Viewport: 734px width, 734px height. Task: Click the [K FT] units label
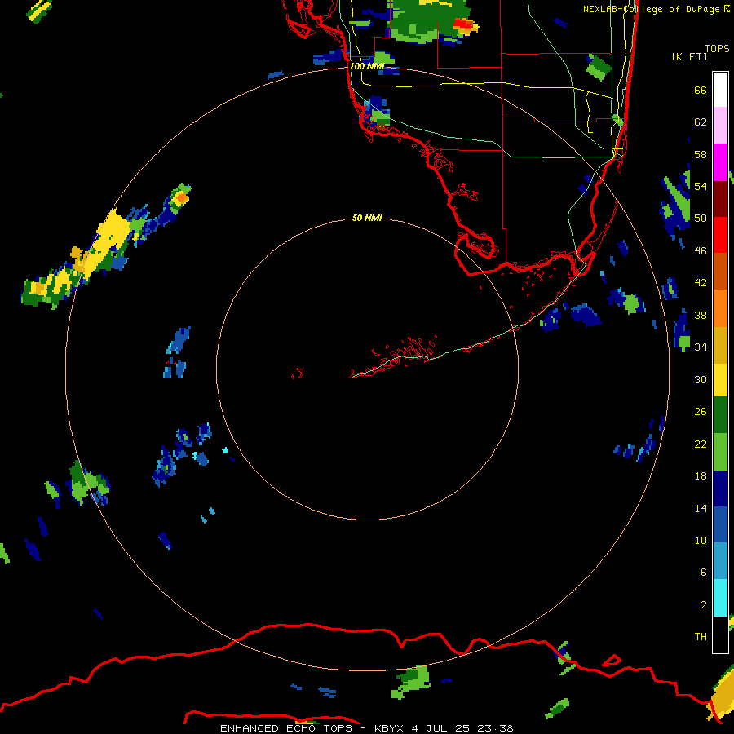coord(689,56)
